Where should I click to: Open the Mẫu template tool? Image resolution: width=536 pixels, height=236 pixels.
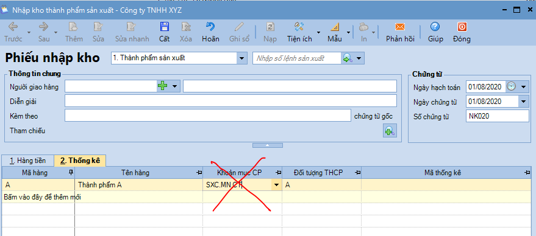334,32
